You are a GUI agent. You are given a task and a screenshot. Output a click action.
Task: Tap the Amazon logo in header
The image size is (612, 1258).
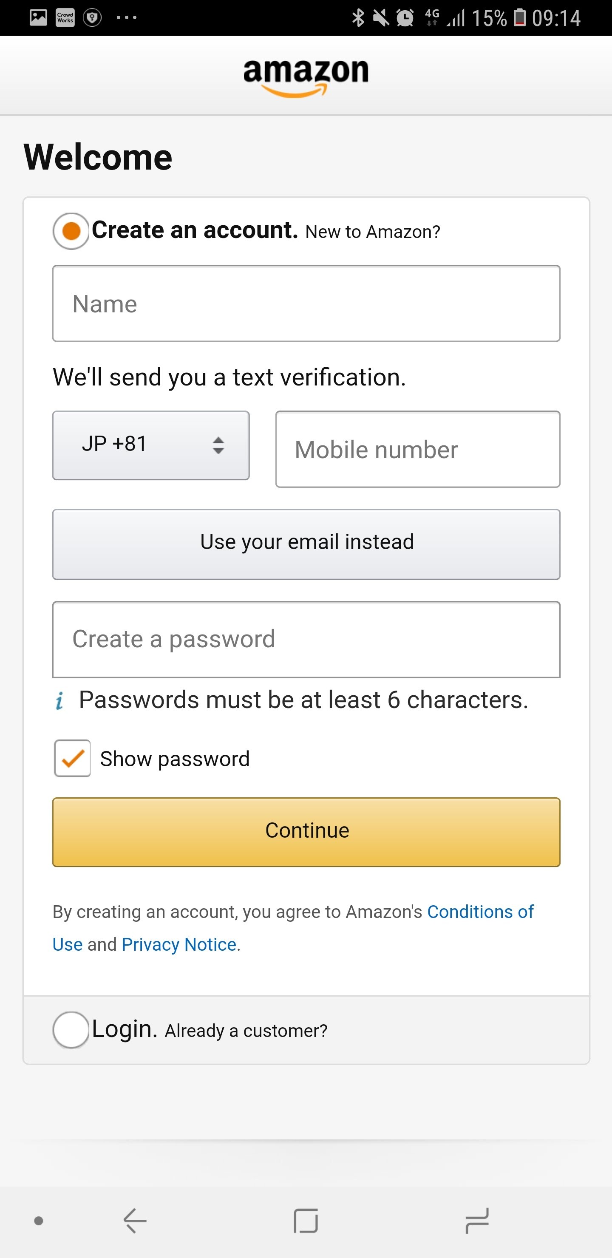(x=306, y=76)
